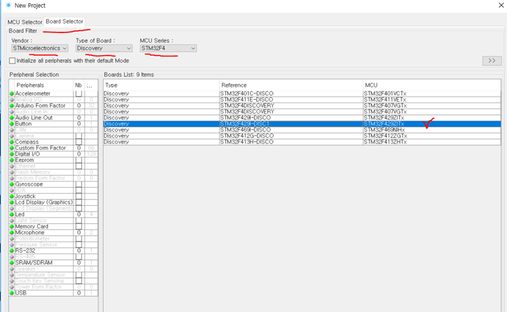Viewport: 507px width, 312px height.
Task: Sort boards by the Type column header
Action: (162, 85)
